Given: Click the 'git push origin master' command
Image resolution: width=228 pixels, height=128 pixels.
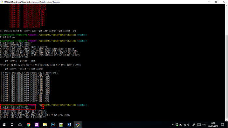Looking at the screenshot, I should pyautogui.click(x=15, y=107).
